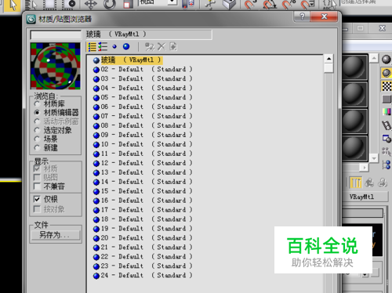Select the 22 - Default material entry
The image size is (392, 293).
coord(143,257)
